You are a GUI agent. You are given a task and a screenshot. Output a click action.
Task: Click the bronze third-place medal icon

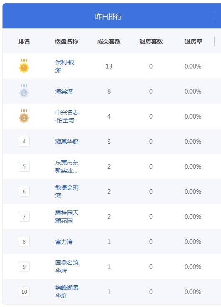(24, 116)
